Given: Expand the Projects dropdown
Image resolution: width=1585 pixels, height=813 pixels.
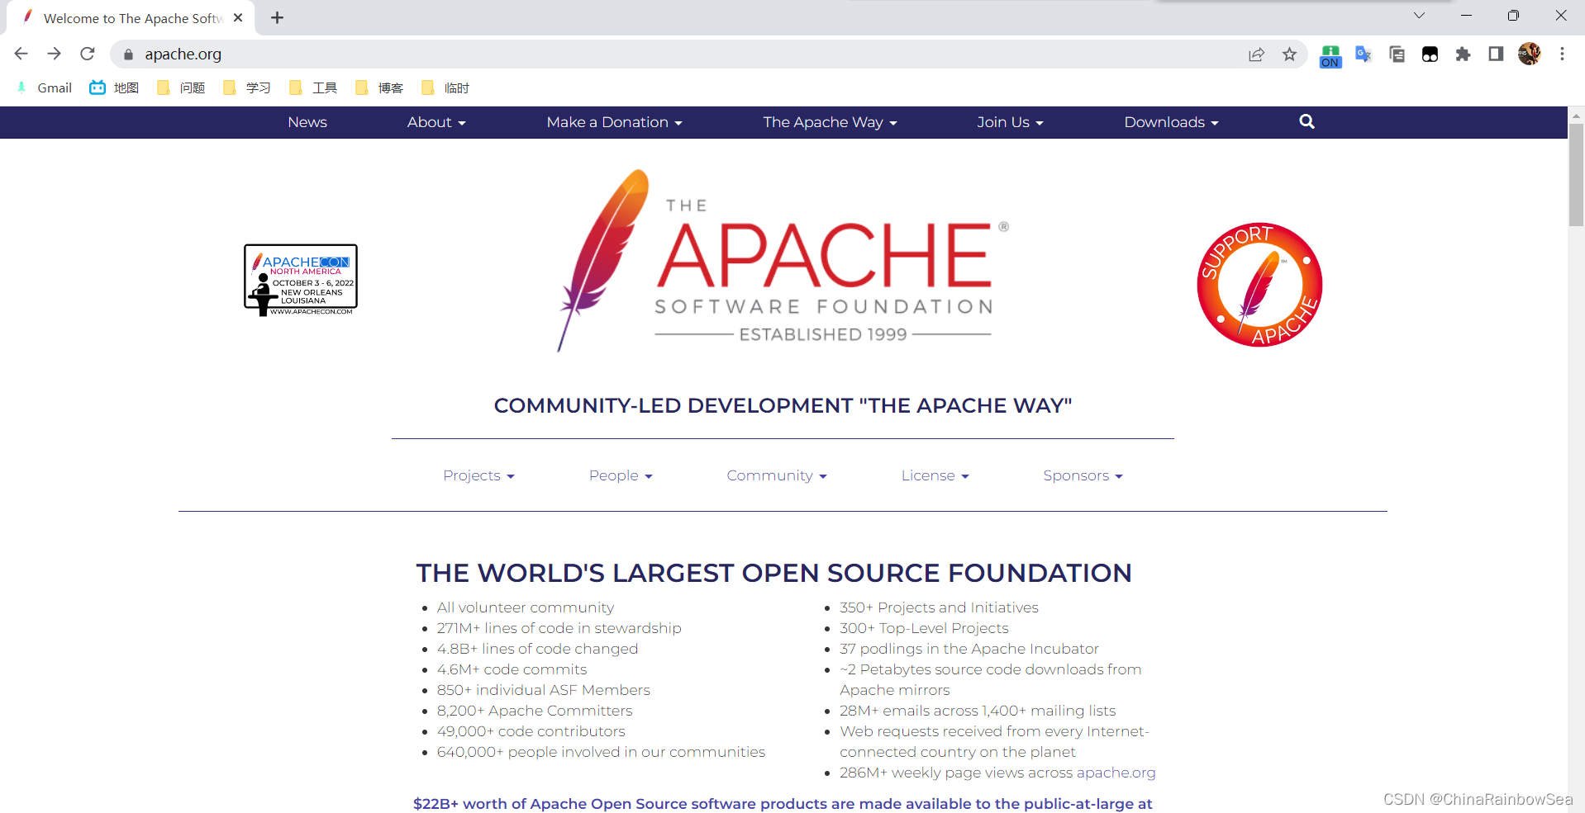Looking at the screenshot, I should pos(478,475).
